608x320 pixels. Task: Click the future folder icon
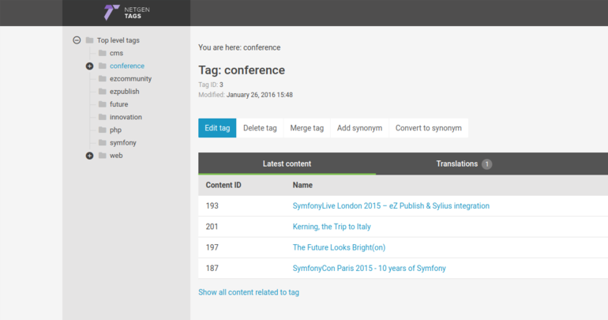[x=103, y=104]
